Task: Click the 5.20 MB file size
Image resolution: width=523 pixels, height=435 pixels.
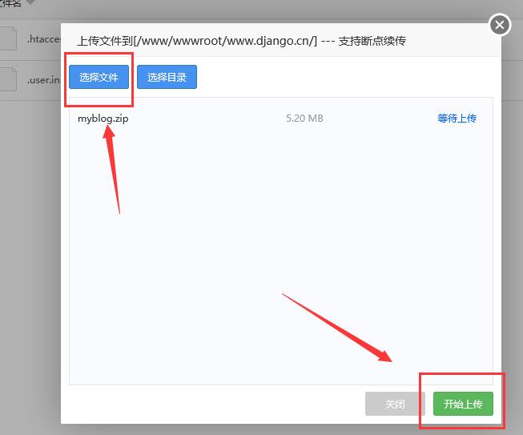Action: pyautogui.click(x=304, y=119)
